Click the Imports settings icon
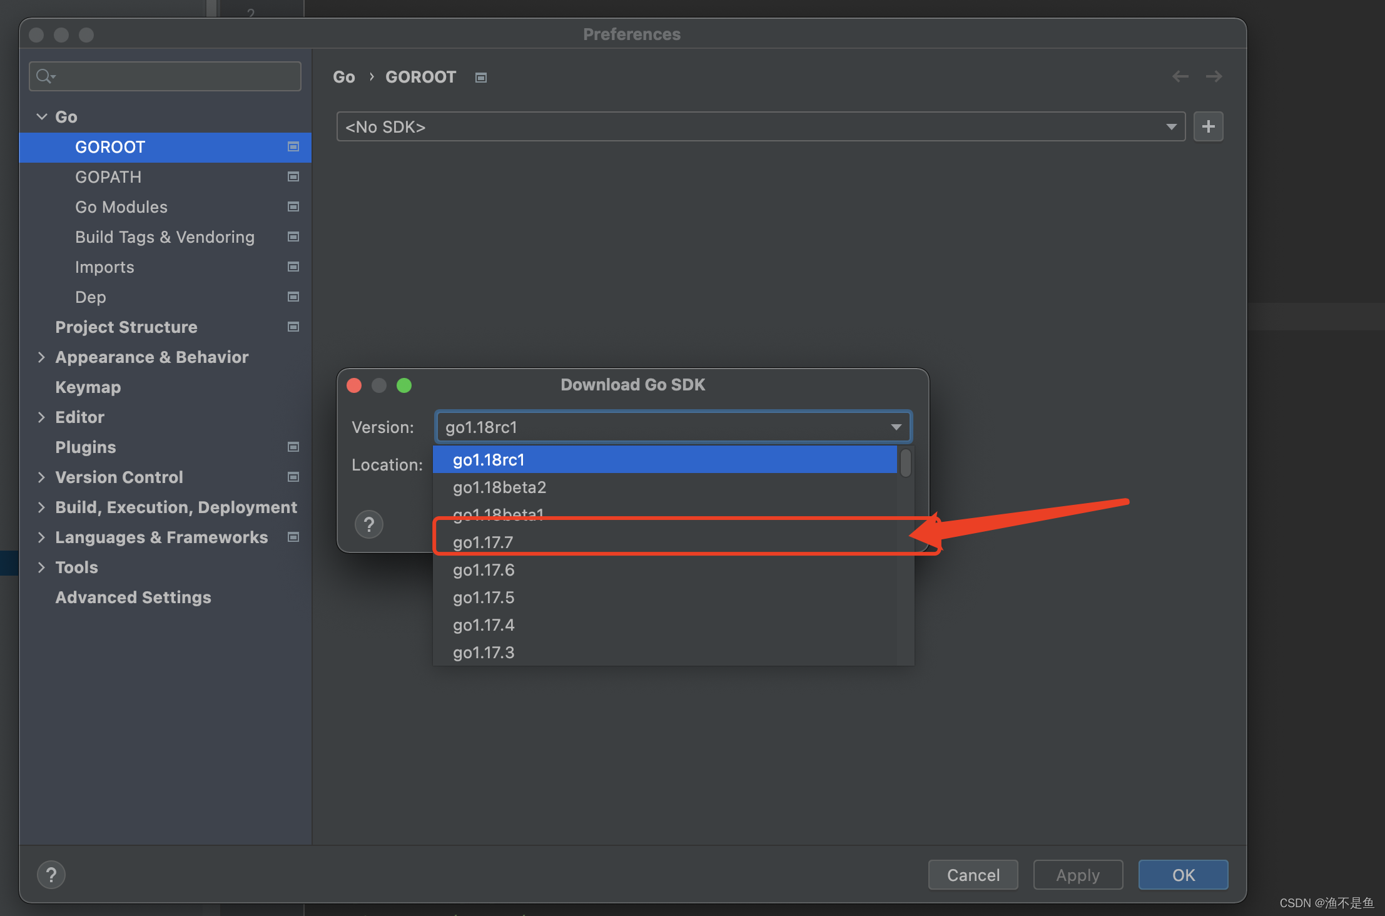The width and height of the screenshot is (1385, 916). coord(293,267)
